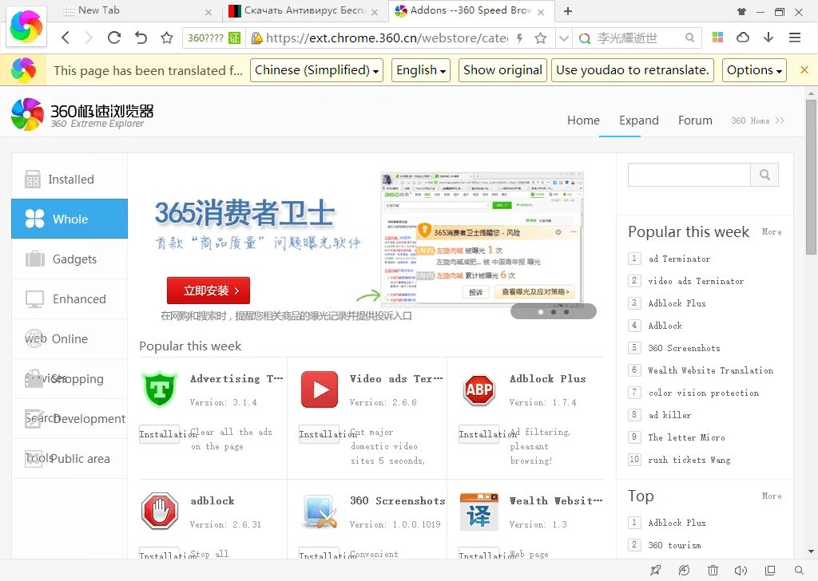This screenshot has width=818, height=581.
Task: Open a new tab with plus button
Action: pos(568,11)
